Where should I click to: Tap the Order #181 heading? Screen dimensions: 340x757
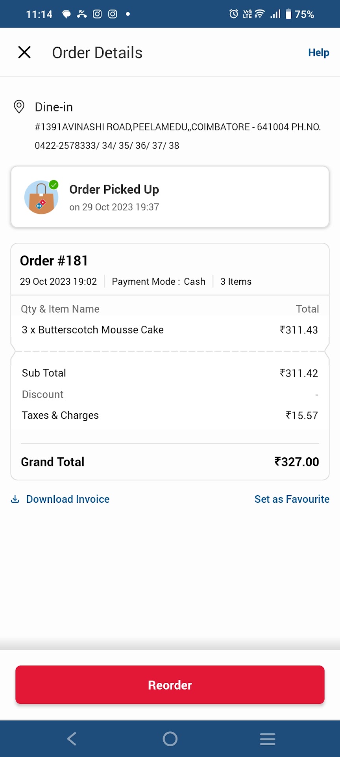pyautogui.click(x=54, y=261)
